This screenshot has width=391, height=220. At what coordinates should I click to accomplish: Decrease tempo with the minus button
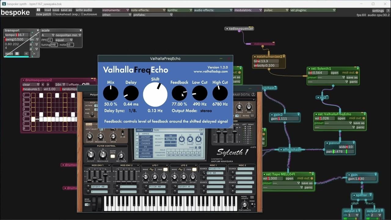coord(31,35)
